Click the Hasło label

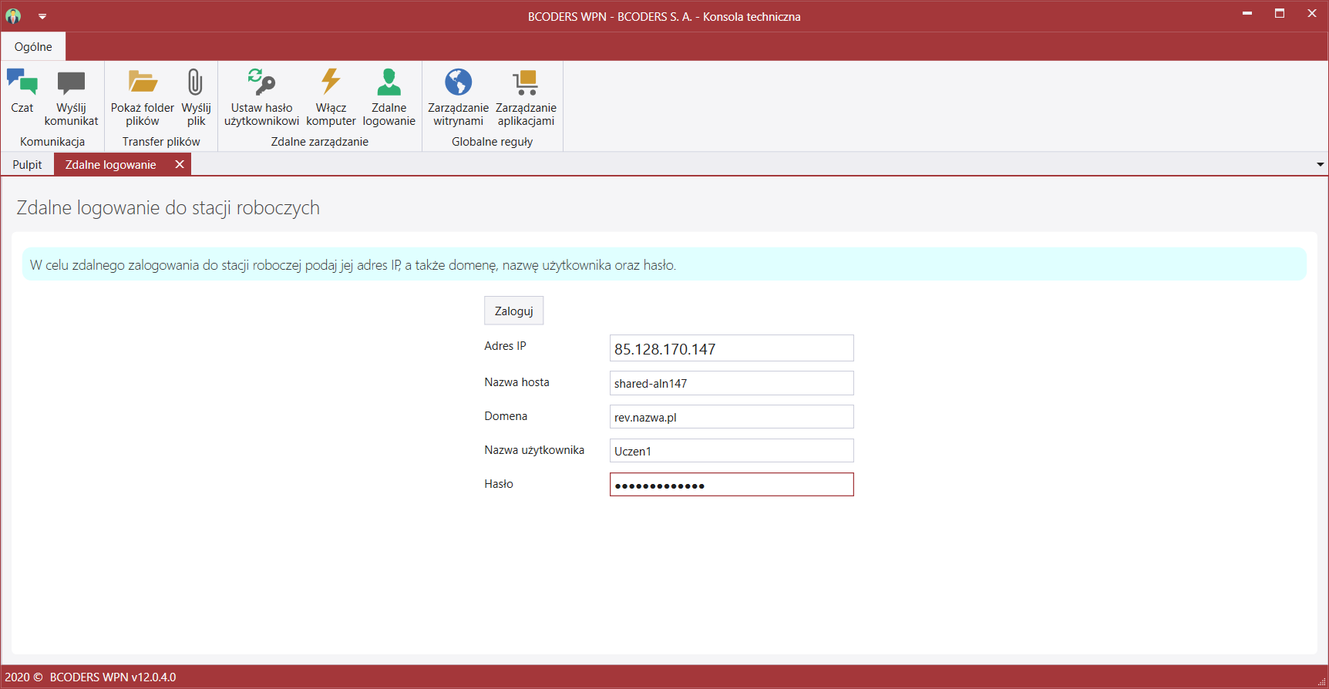[x=499, y=484]
